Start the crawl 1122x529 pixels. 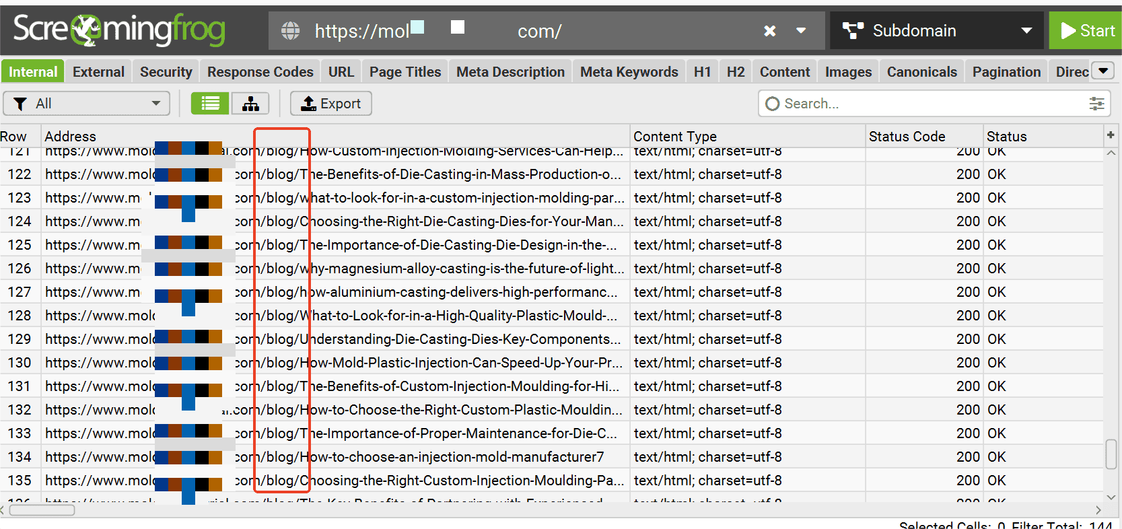pos(1086,31)
